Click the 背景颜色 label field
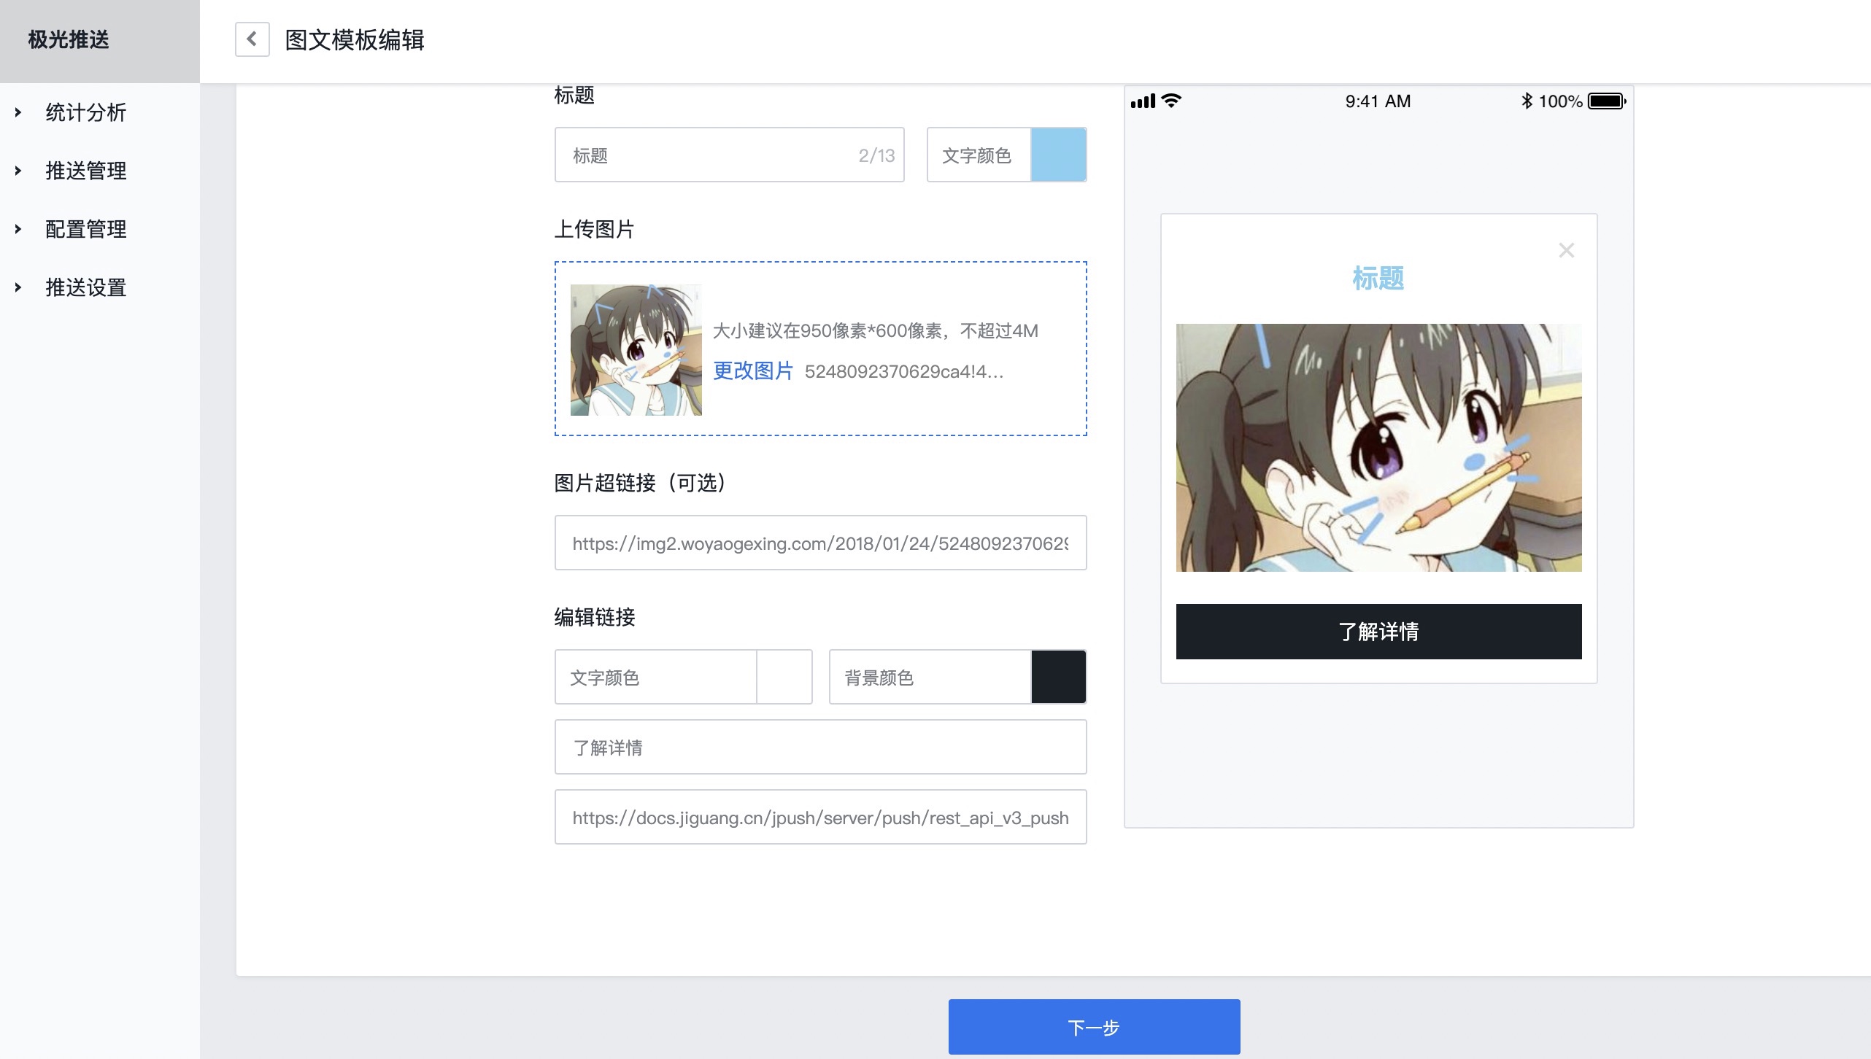Image resolution: width=1871 pixels, height=1059 pixels. pos(930,677)
